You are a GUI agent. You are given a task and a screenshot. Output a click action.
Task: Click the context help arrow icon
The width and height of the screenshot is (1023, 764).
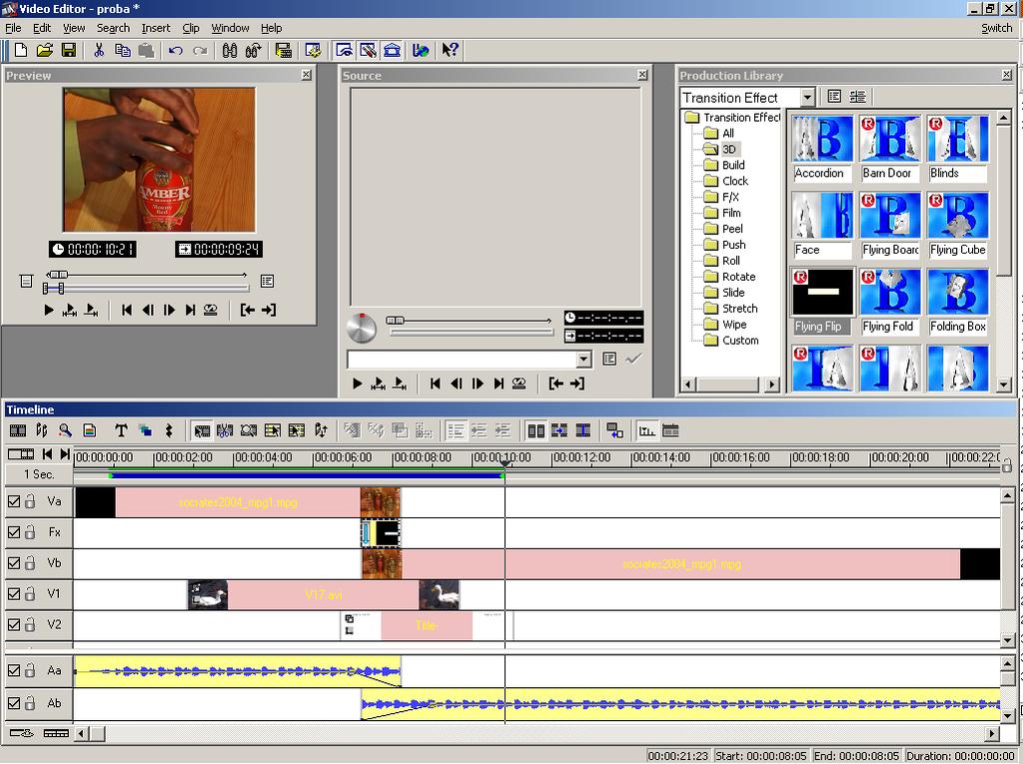(x=451, y=50)
